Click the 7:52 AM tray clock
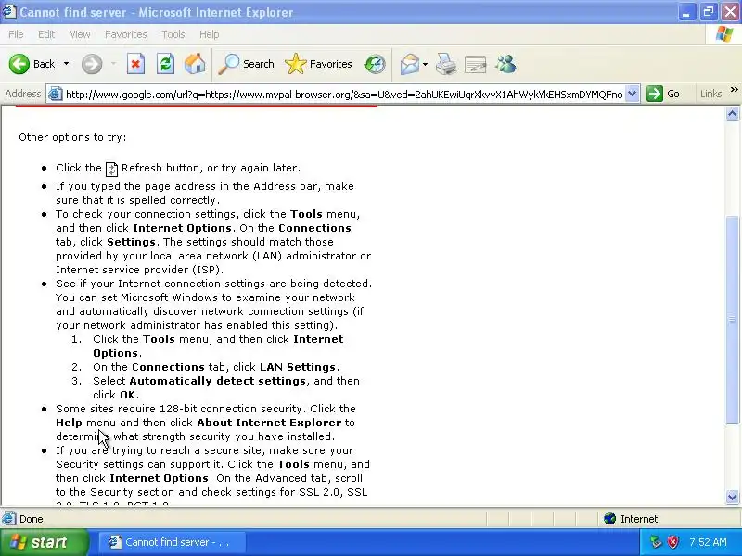The width and height of the screenshot is (742, 556). [708, 542]
